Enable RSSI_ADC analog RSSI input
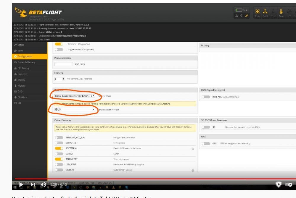The height and width of the screenshot is (198, 296). [206, 97]
